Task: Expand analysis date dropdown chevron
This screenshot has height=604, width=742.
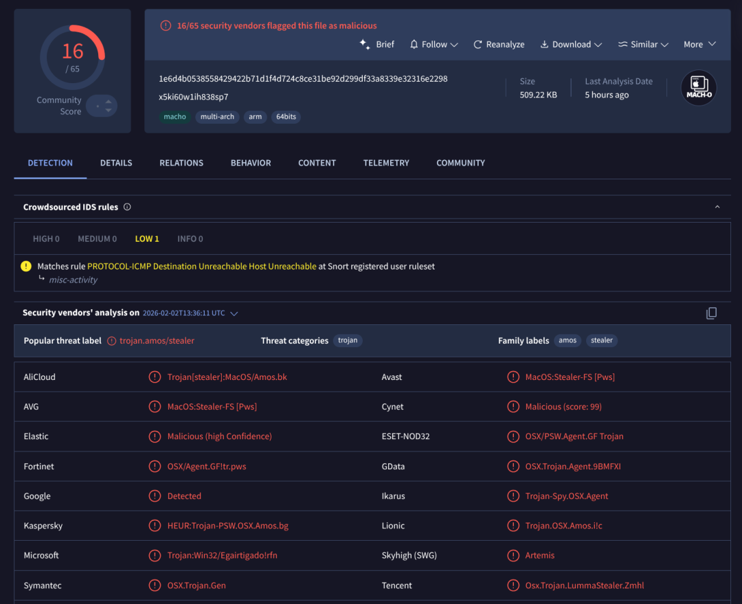Action: tap(234, 313)
